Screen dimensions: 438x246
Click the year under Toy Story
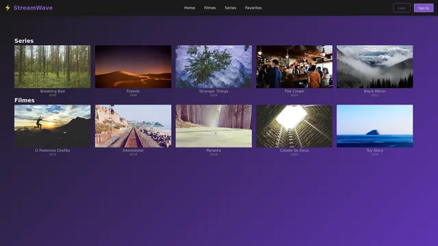pos(374,154)
